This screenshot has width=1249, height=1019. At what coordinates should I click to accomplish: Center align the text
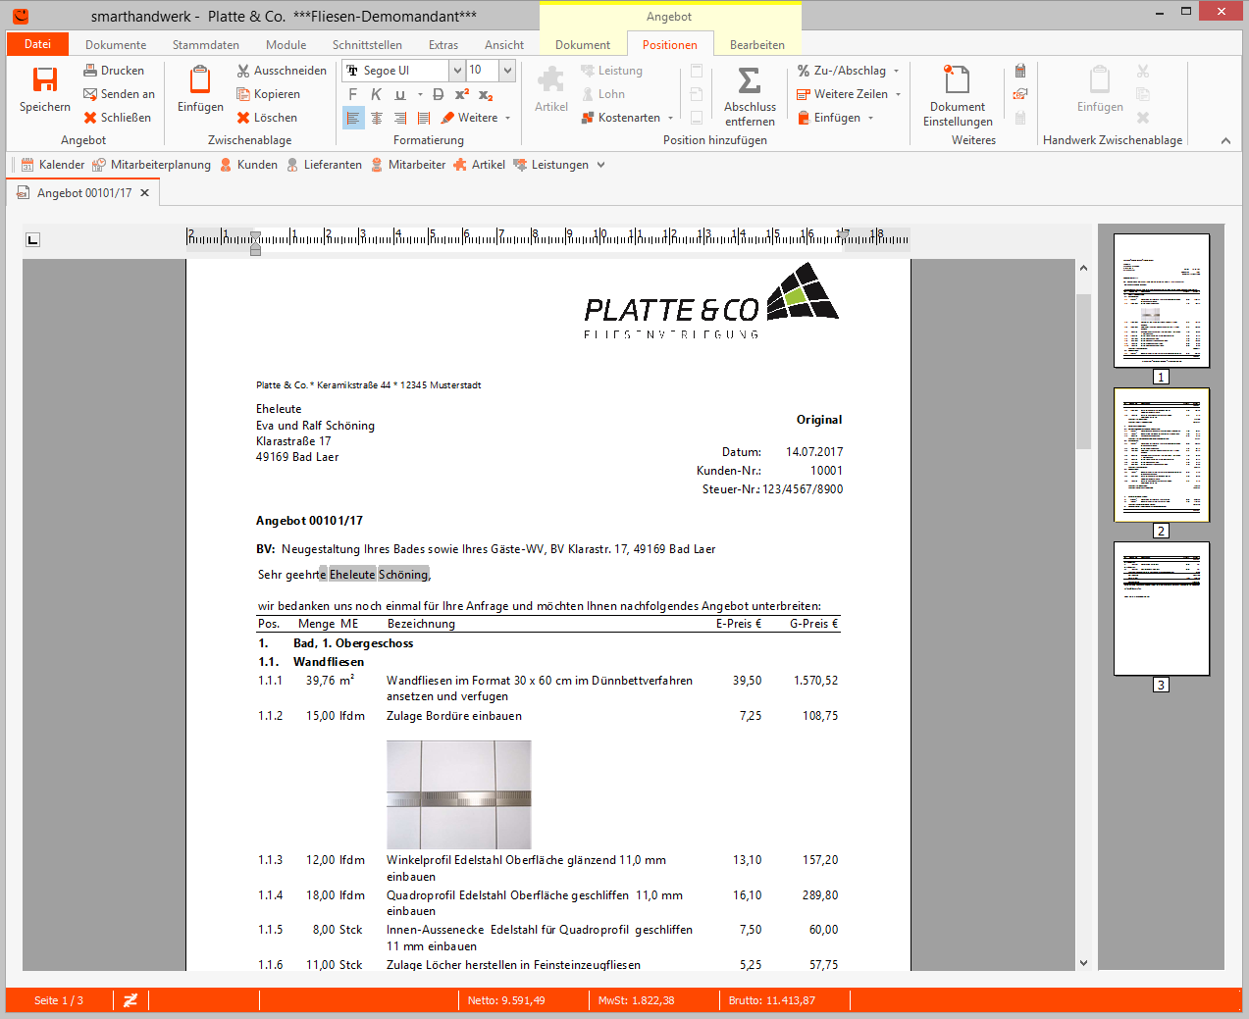[377, 118]
